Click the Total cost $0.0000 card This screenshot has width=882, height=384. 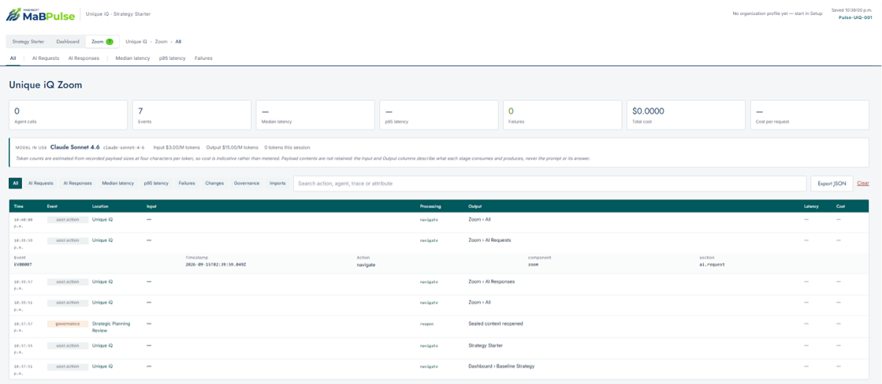click(686, 115)
